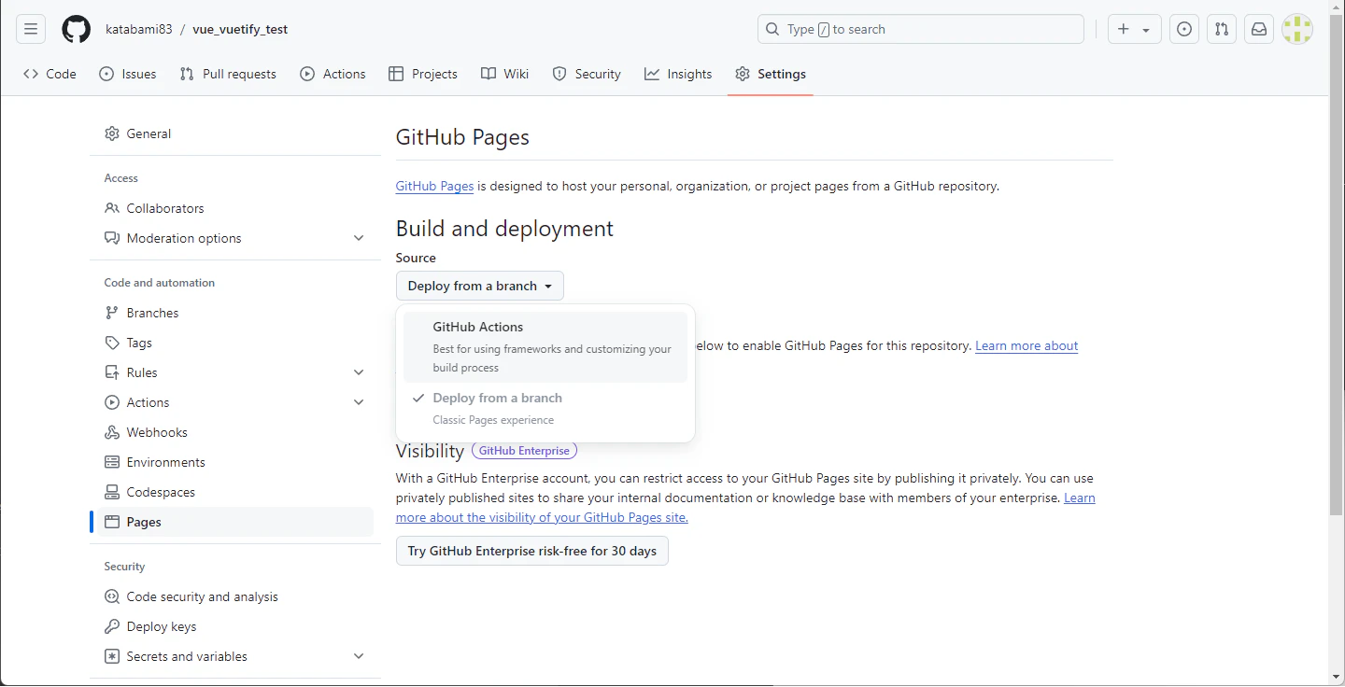1345x687 pixels.
Task: Switch to the Actions repository tab
Action: (x=333, y=74)
